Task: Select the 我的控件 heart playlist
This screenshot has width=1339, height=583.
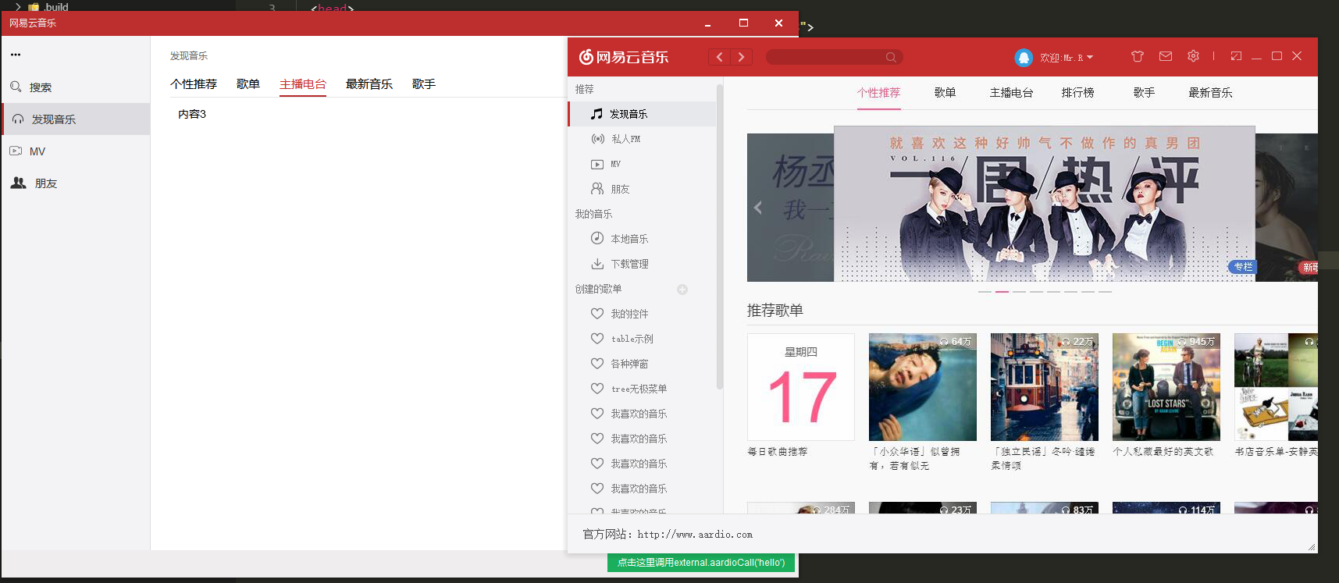Action: [x=629, y=314]
